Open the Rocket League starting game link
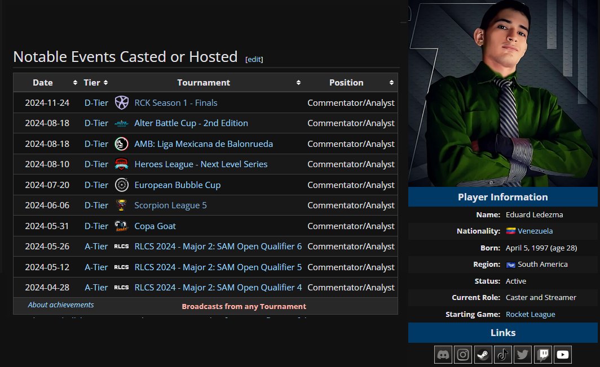Screen dimensions: 600x367 530,314
